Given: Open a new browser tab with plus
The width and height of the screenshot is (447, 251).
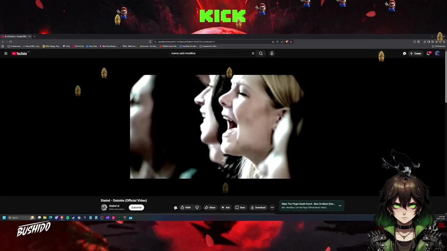Looking at the screenshot, I should click(x=34, y=36).
